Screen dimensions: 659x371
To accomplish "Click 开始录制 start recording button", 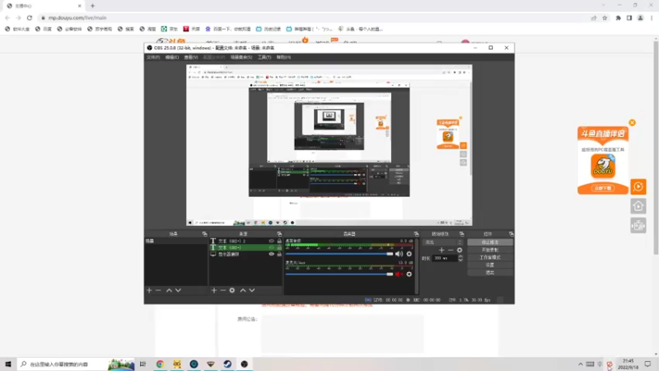I will [x=490, y=250].
